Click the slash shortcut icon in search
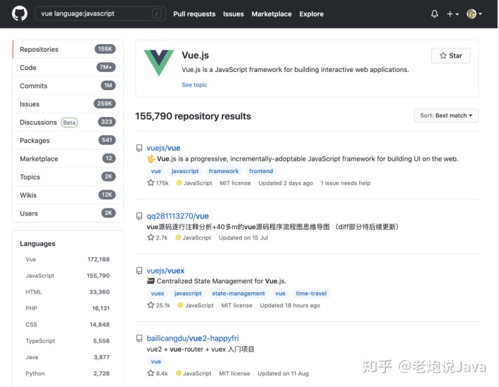Viewport: 499px width, 387px height. (157, 14)
